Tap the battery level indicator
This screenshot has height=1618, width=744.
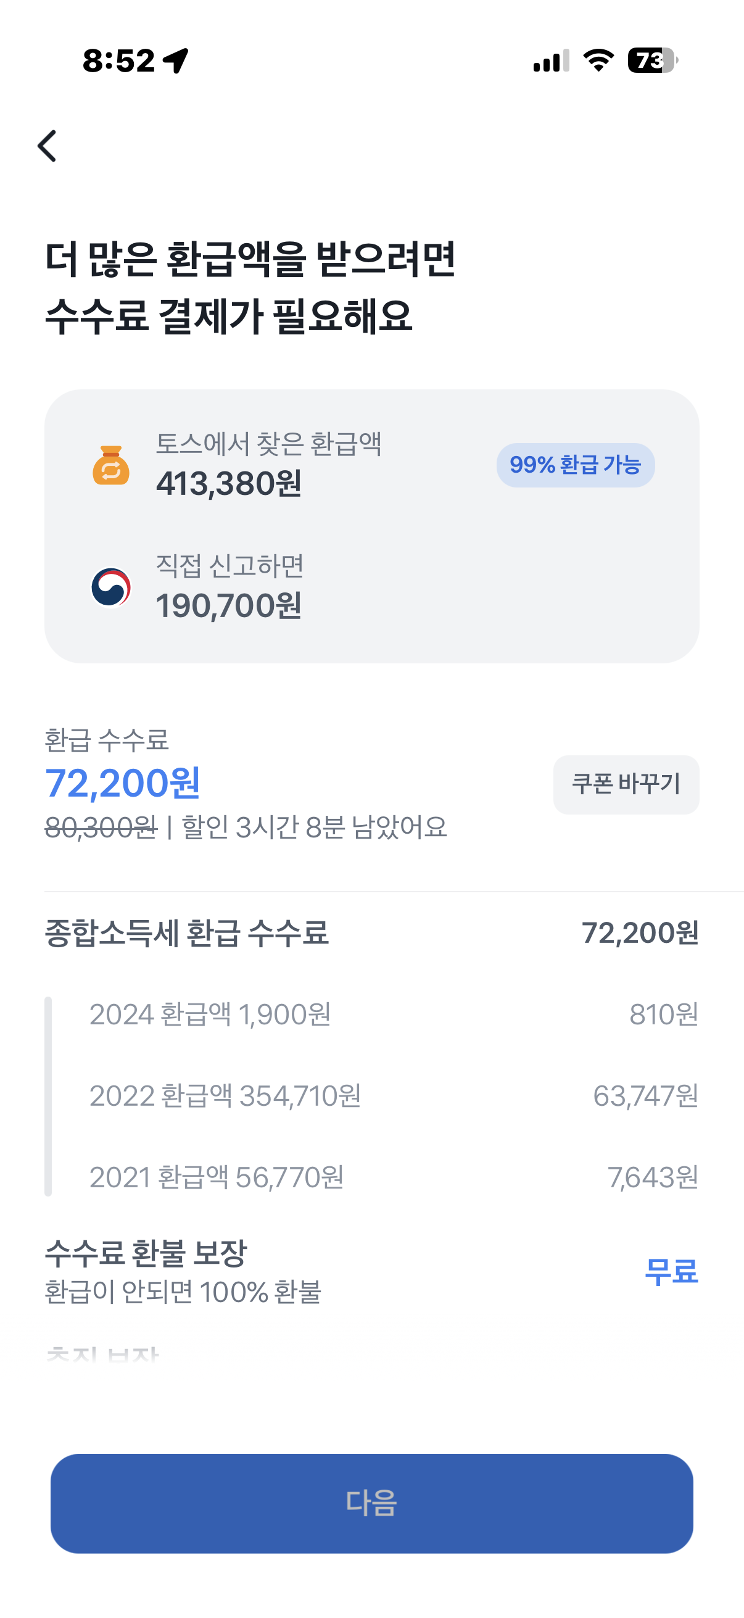(x=651, y=60)
